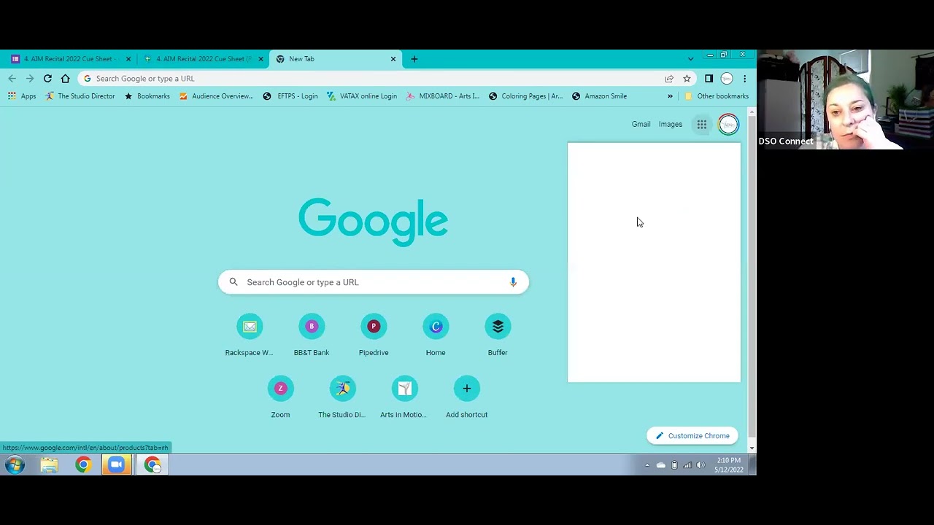934x525 pixels.
Task: Open Other bookmarks folder
Action: coord(716,96)
